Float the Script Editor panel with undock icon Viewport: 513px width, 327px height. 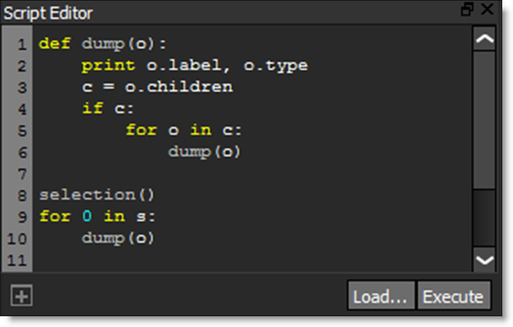tap(467, 9)
